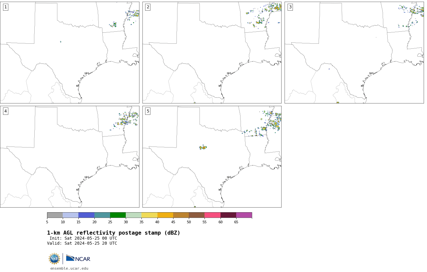427x272 pixels.
Task: Click the reflectivity postage stamp title
Action: click(113, 233)
